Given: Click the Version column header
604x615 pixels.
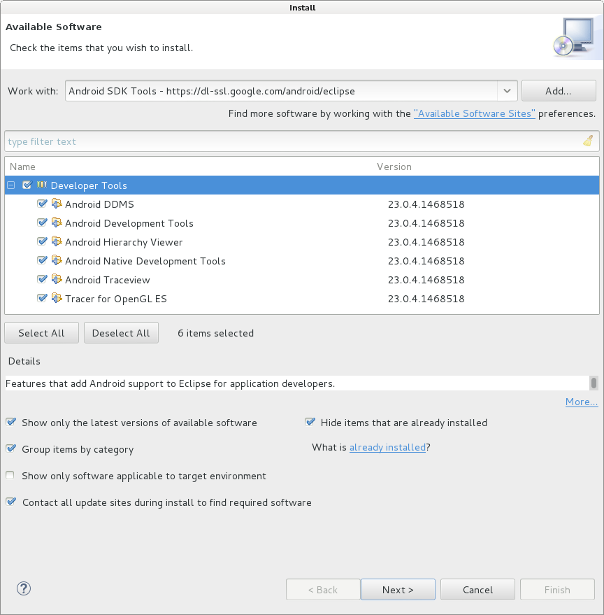Looking at the screenshot, I should [394, 167].
